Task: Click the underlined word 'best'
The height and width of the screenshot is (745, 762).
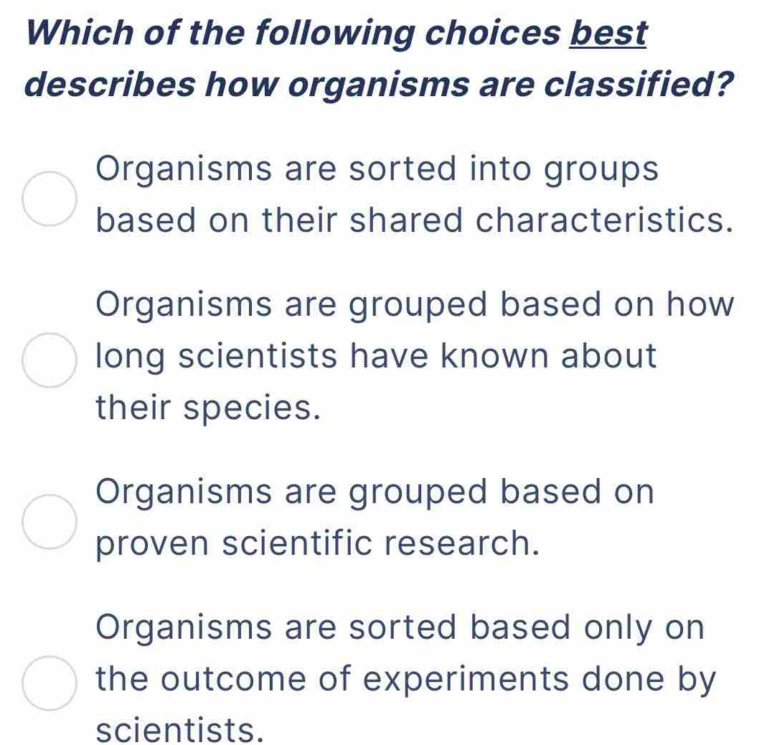Action: click(x=607, y=32)
